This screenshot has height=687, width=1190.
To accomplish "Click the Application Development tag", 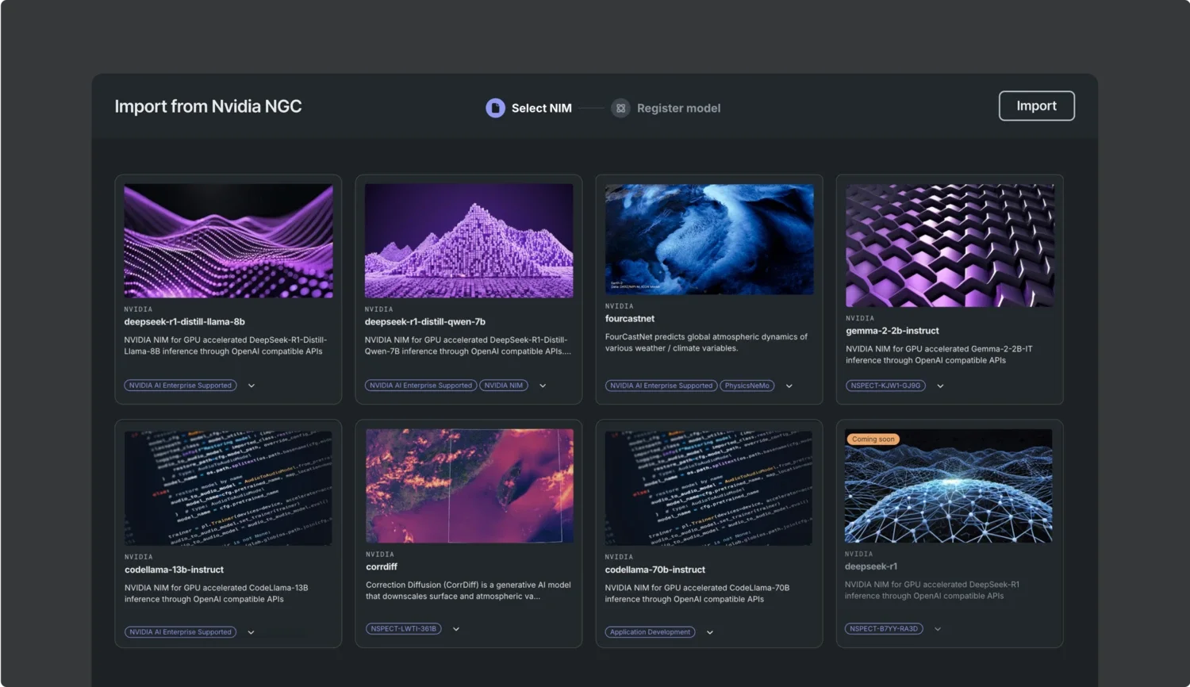I will pyautogui.click(x=650, y=632).
